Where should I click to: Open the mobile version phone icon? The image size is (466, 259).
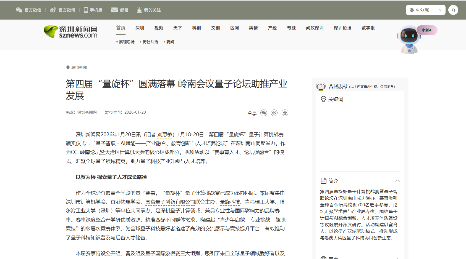[86, 10]
